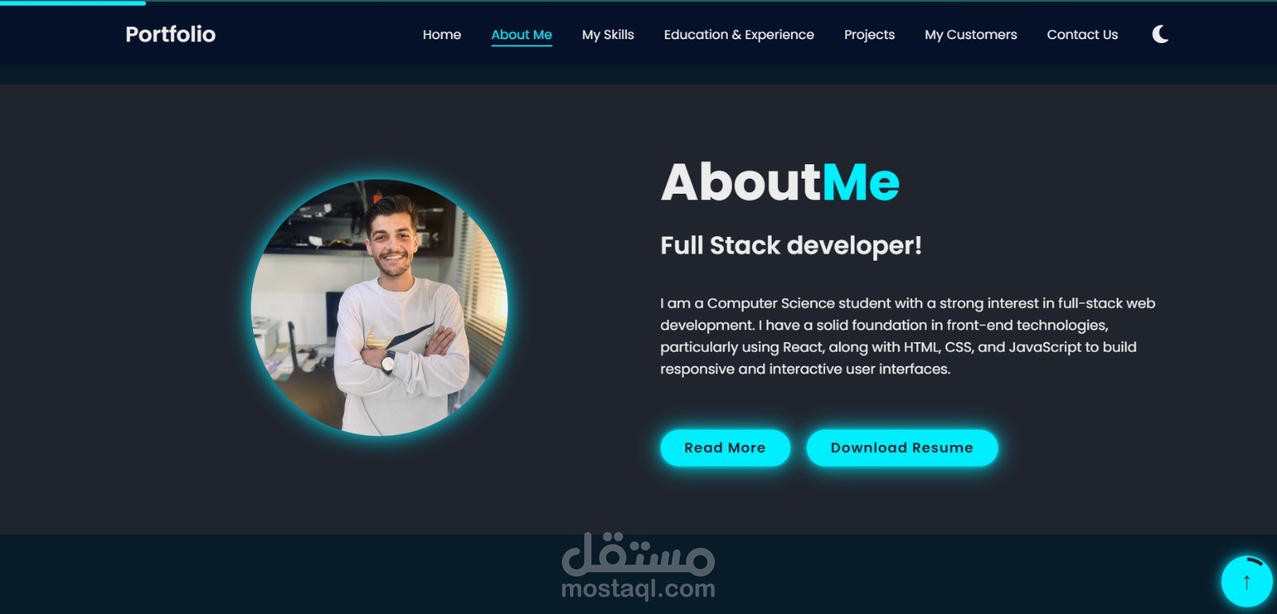This screenshot has height=614, width=1277.
Task: Navigate to the Projects section
Action: pos(869,35)
